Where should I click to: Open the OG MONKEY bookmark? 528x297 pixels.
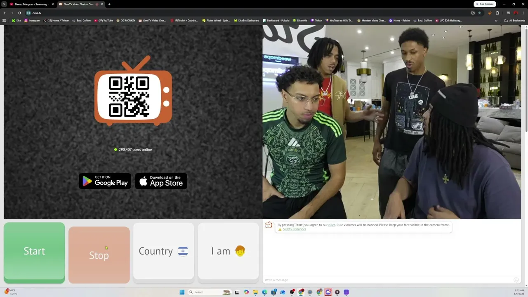pyautogui.click(x=126, y=21)
